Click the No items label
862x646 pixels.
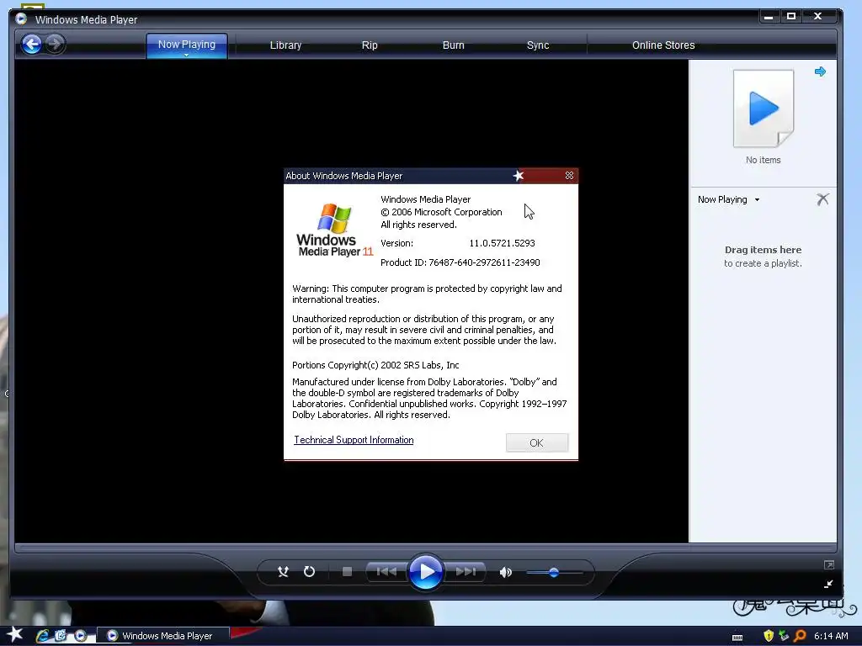pos(763,160)
